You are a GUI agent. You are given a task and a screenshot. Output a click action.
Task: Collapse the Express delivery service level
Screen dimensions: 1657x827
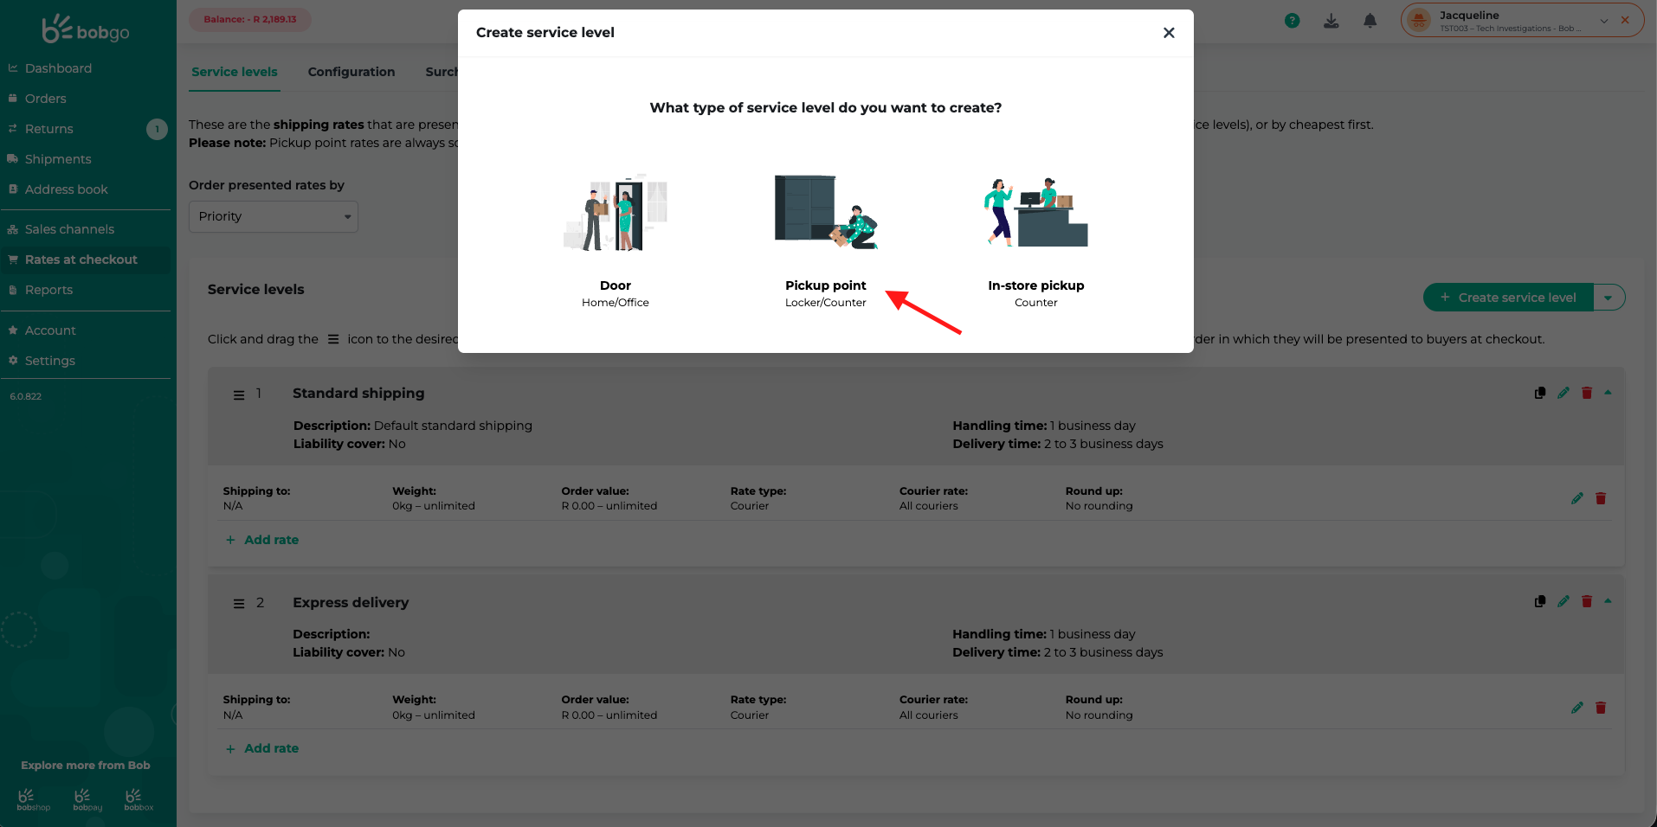coord(1608,601)
